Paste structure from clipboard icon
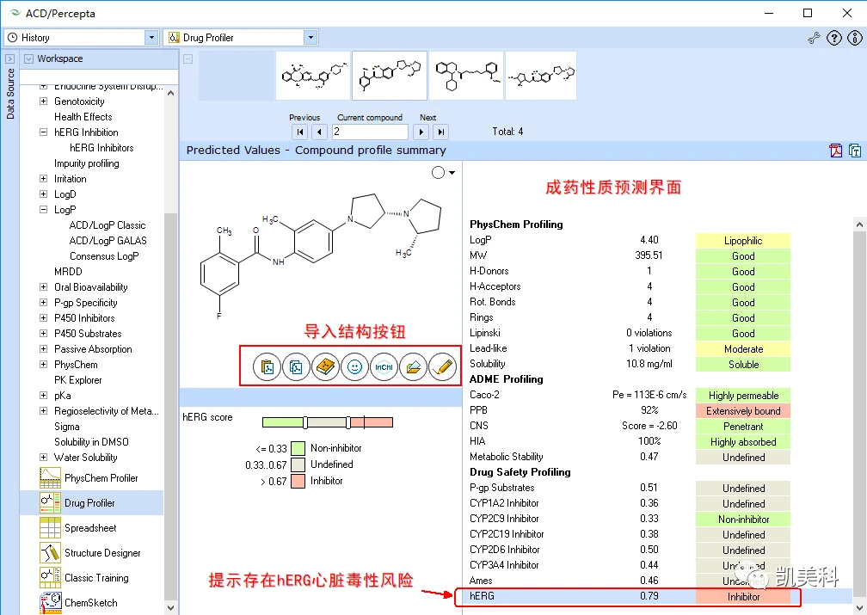The height and width of the screenshot is (615, 867). pos(267,366)
